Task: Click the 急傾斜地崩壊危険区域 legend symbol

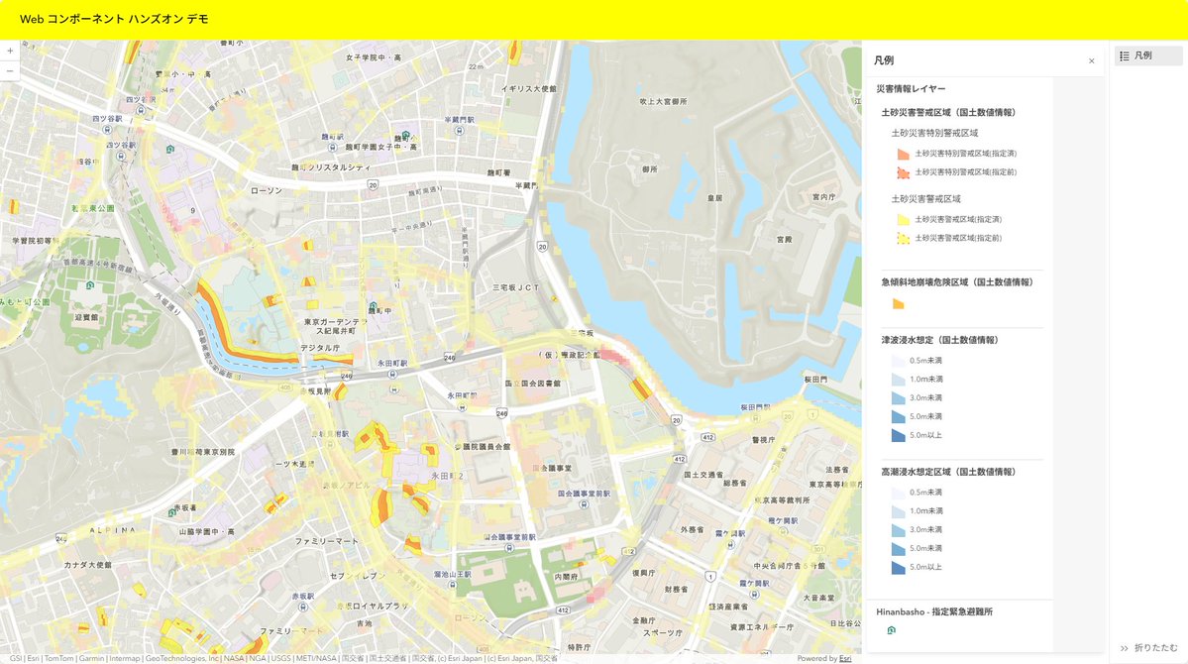Action: 899,304
